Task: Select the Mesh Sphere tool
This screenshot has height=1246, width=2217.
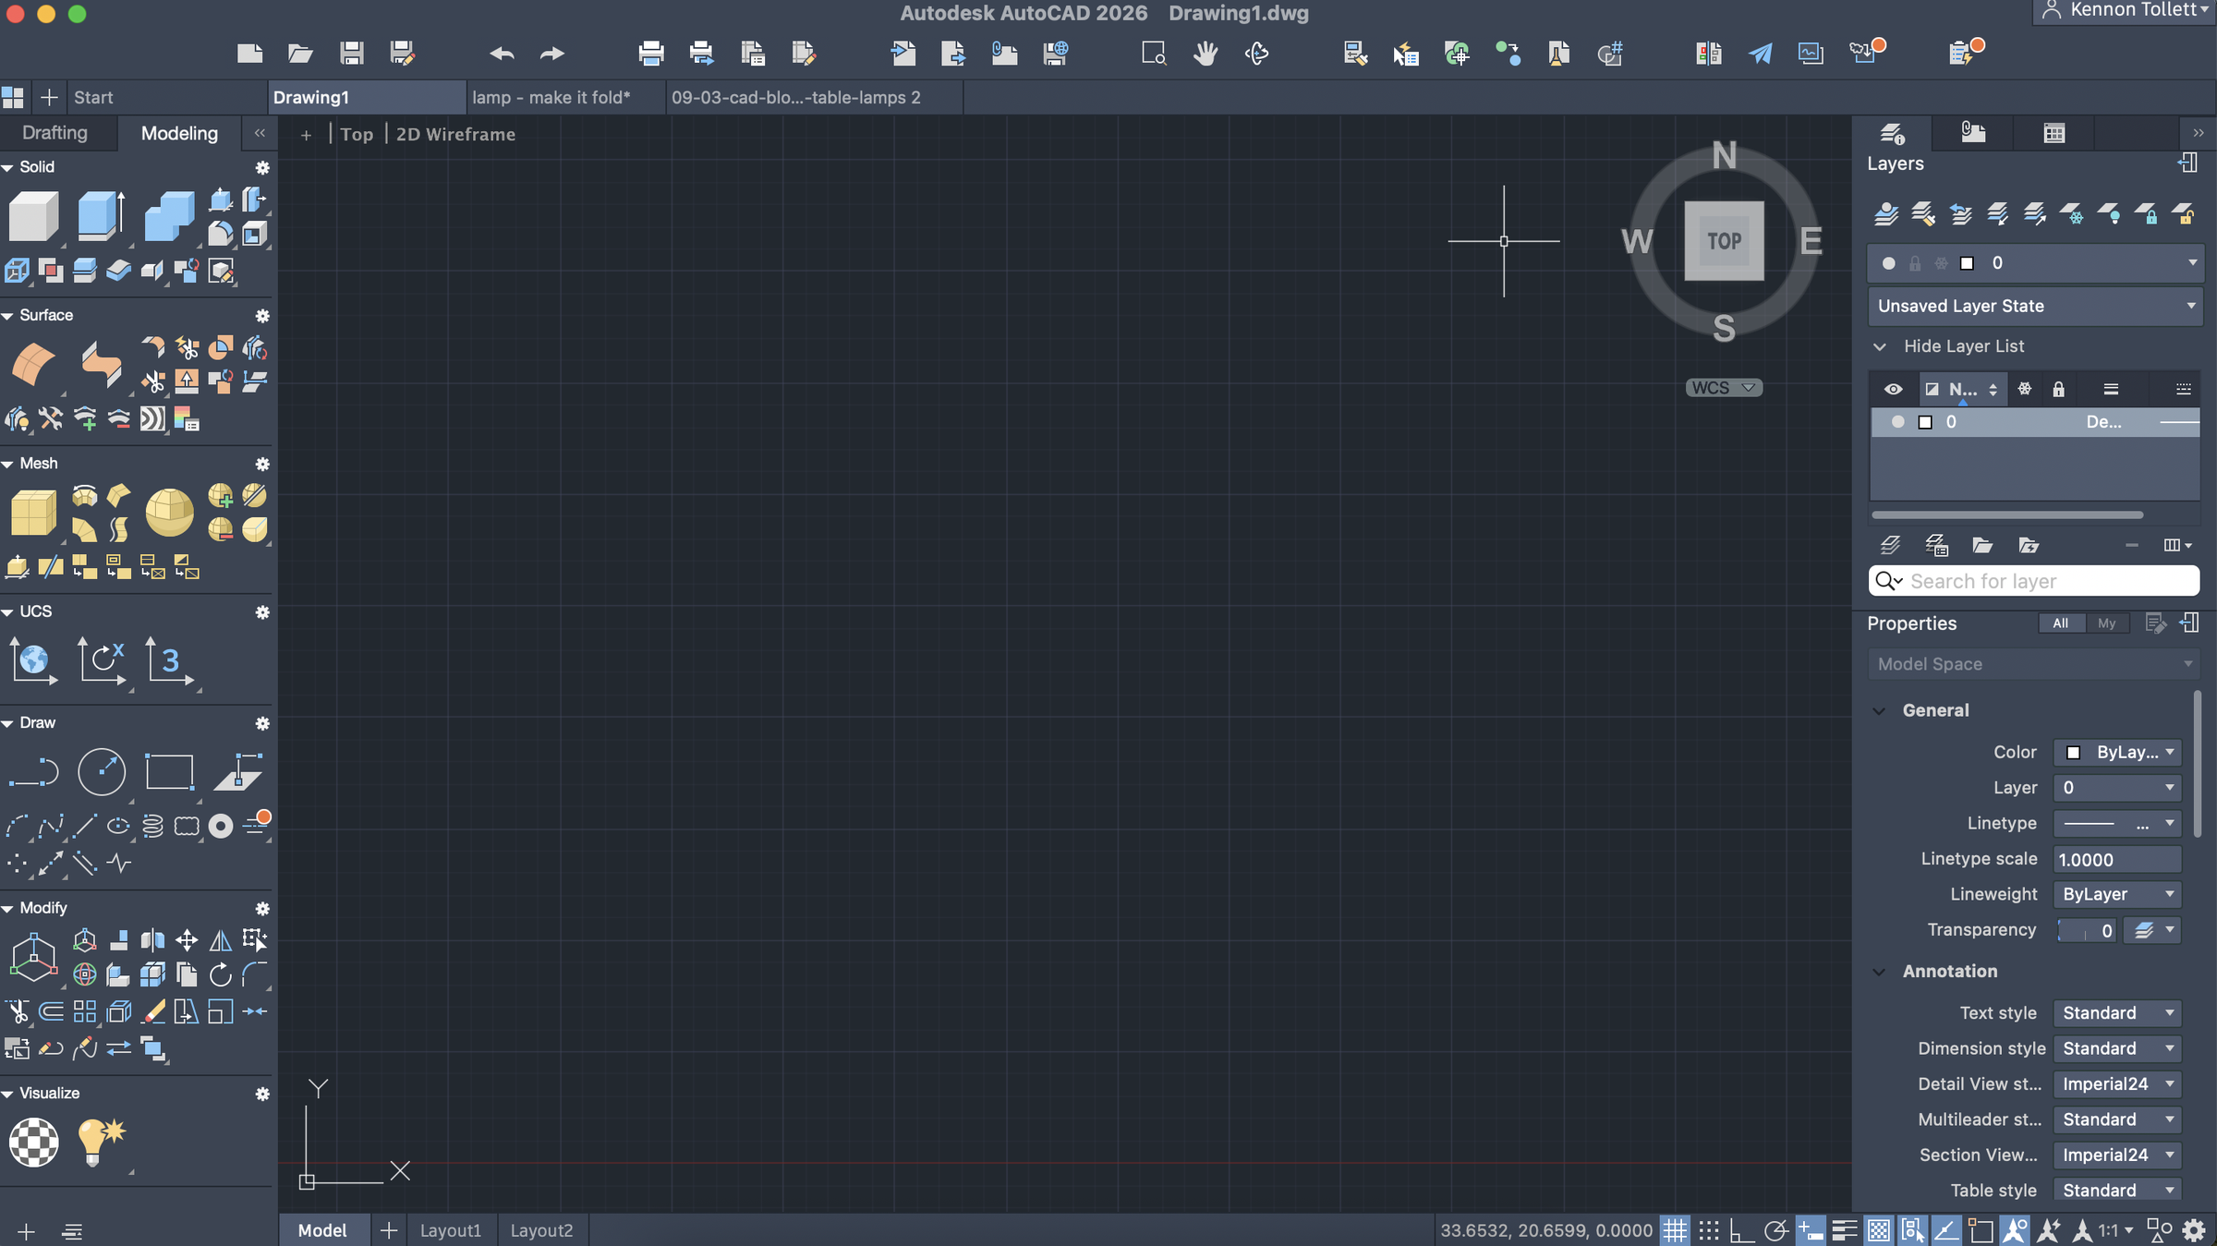Action: pyautogui.click(x=169, y=513)
